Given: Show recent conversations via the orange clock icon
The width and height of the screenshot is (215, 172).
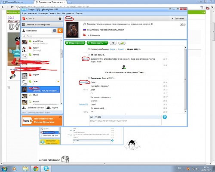Looking at the screenshot, I should click(60, 31).
